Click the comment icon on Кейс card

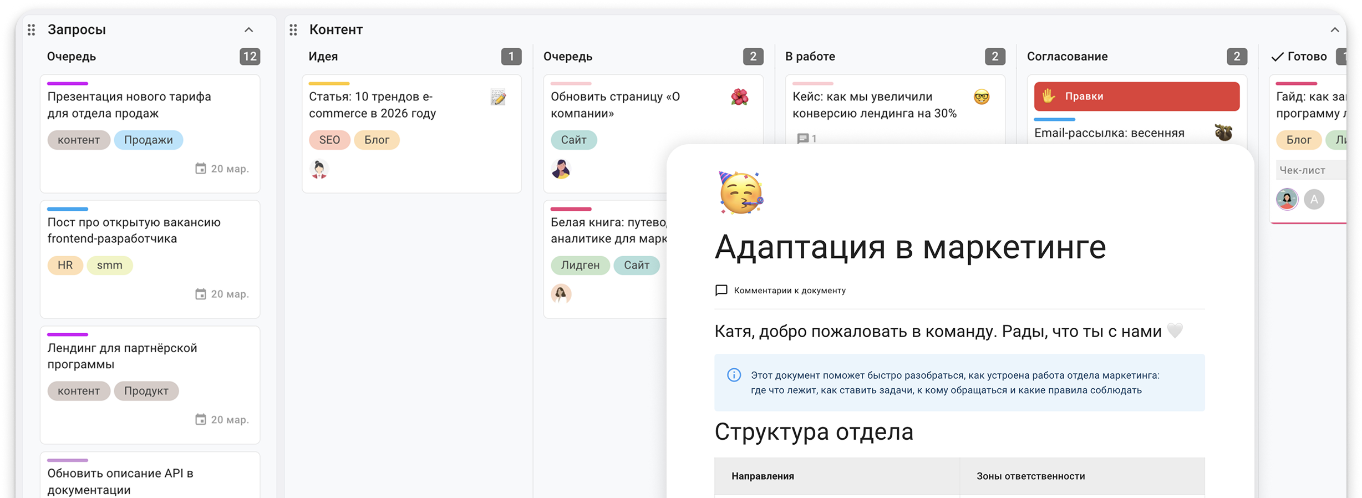[x=802, y=139]
